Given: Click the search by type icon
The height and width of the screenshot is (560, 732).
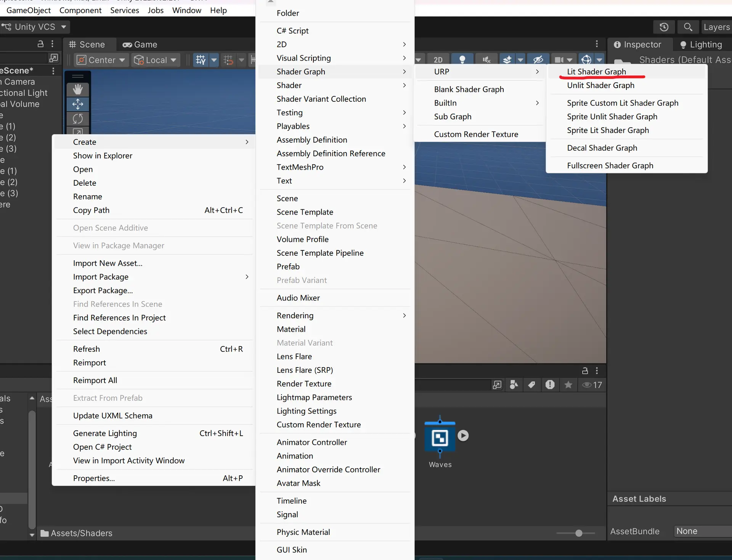Looking at the screenshot, I should coord(514,385).
